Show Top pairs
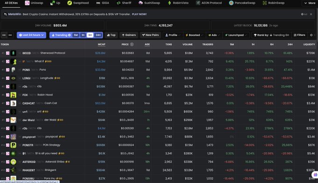318x183 pixels. (111, 35)
